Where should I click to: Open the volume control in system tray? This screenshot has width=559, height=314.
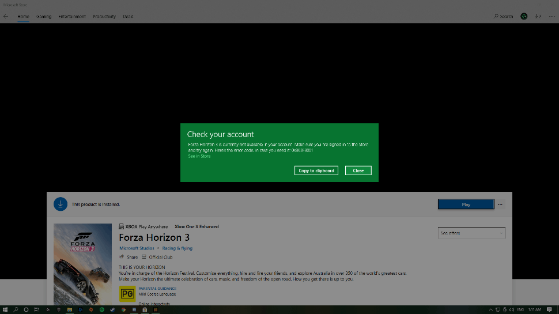coord(512,310)
